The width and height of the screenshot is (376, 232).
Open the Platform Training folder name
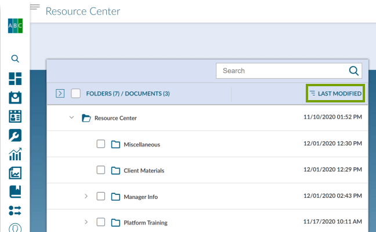[x=146, y=223]
